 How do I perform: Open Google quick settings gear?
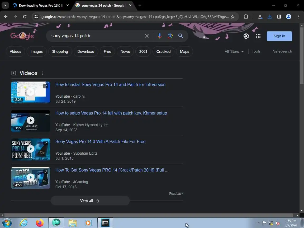click(246, 36)
